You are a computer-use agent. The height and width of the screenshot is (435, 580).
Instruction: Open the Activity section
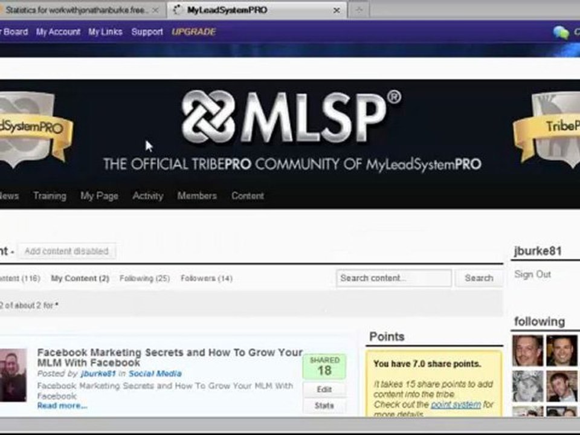pos(147,196)
